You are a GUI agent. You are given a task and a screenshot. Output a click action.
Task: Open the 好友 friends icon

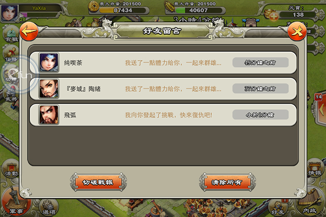click(x=278, y=208)
